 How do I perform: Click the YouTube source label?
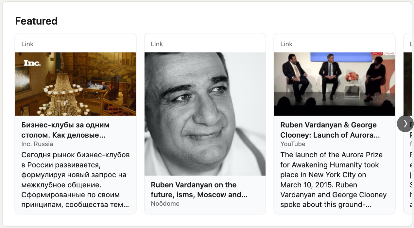click(x=293, y=144)
